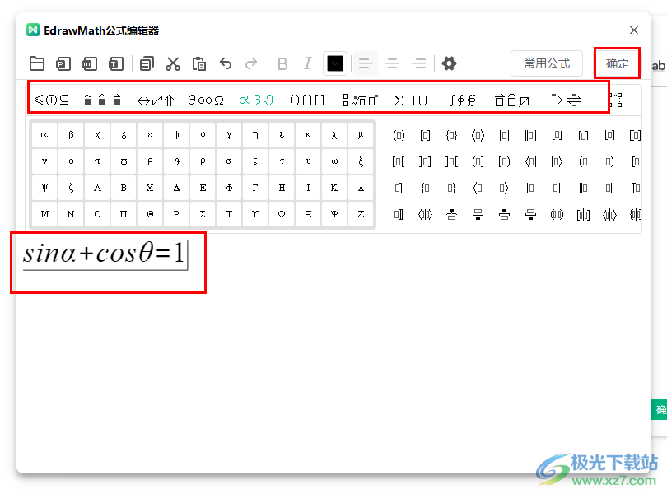Open Greek letters category αβϑ
The height and width of the screenshot is (494, 667).
(x=256, y=100)
